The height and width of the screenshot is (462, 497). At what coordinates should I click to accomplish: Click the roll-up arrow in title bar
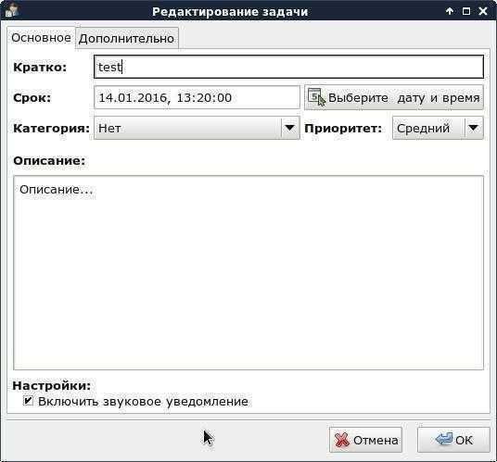click(449, 11)
